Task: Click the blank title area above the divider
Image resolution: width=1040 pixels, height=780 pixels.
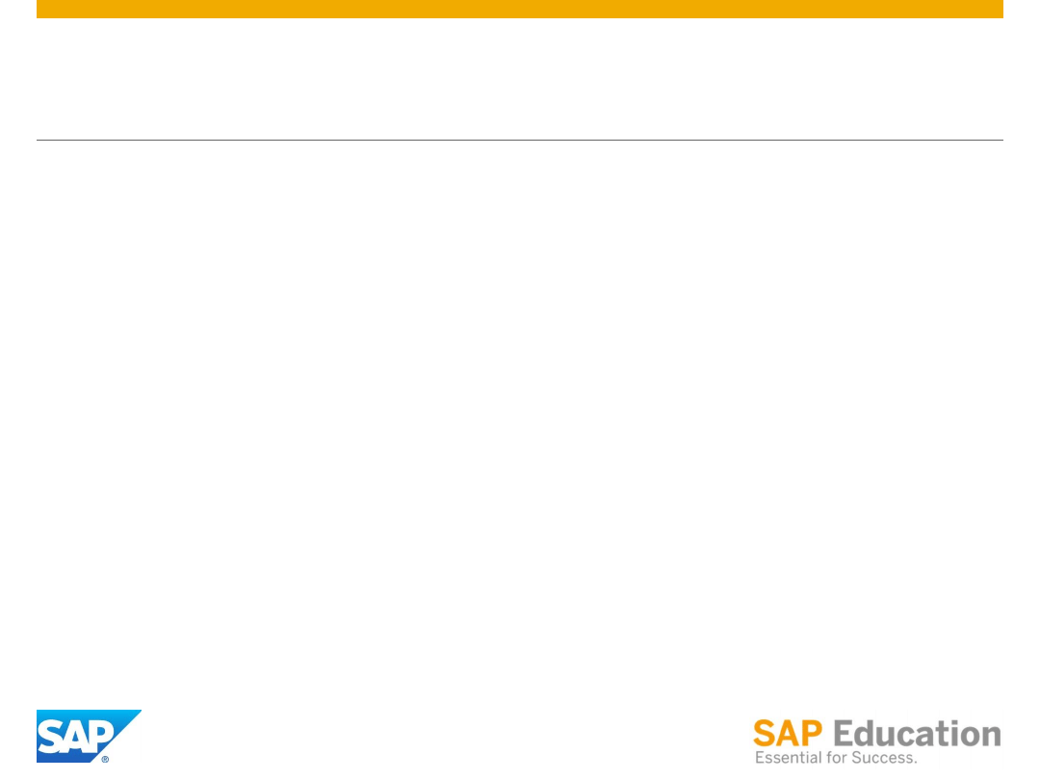Action: 519,78
